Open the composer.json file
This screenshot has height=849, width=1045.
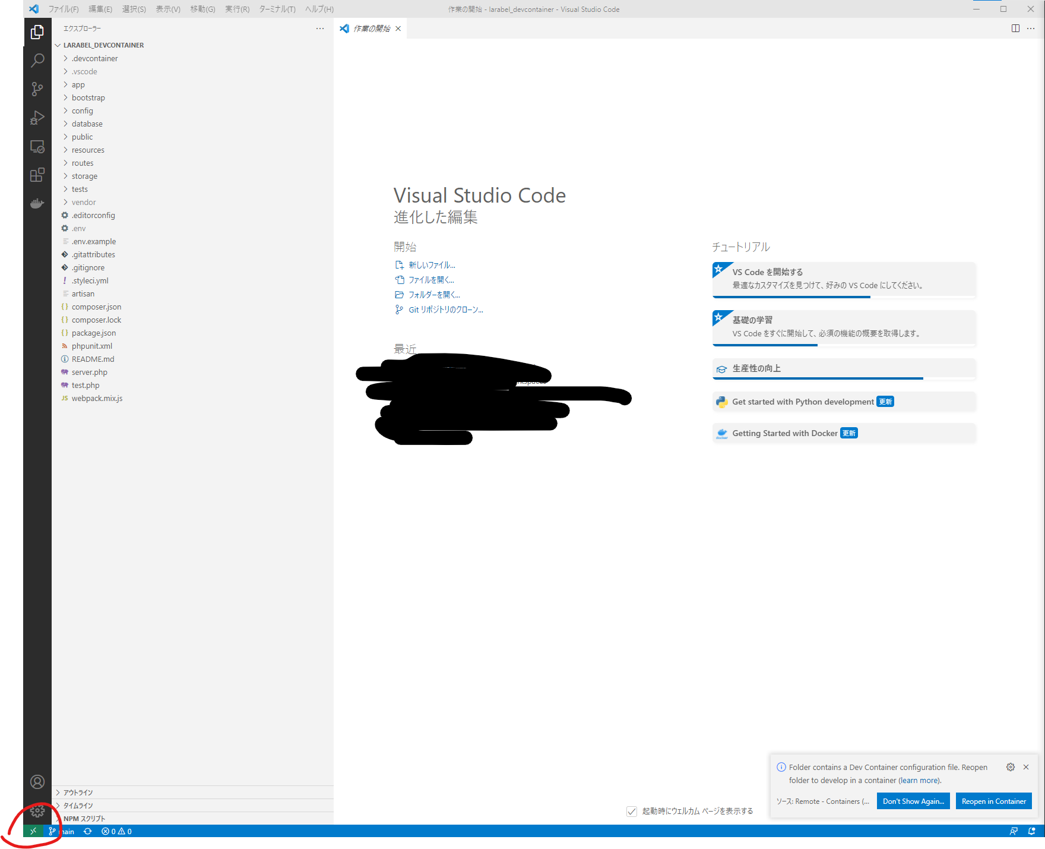tap(96, 307)
